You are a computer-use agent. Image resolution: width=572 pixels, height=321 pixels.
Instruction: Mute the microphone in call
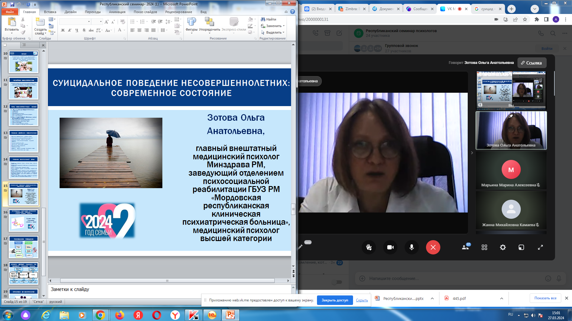click(x=412, y=247)
